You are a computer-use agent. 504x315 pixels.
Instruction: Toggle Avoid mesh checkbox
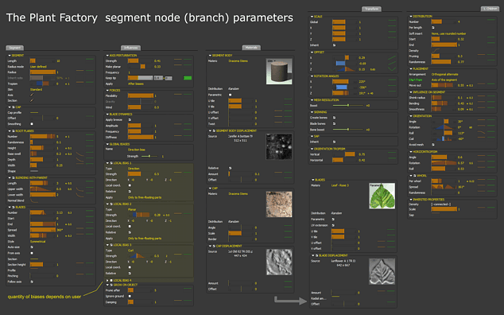point(433,145)
